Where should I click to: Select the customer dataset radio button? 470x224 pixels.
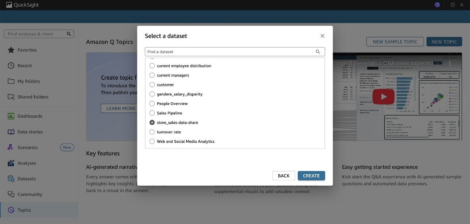(152, 85)
